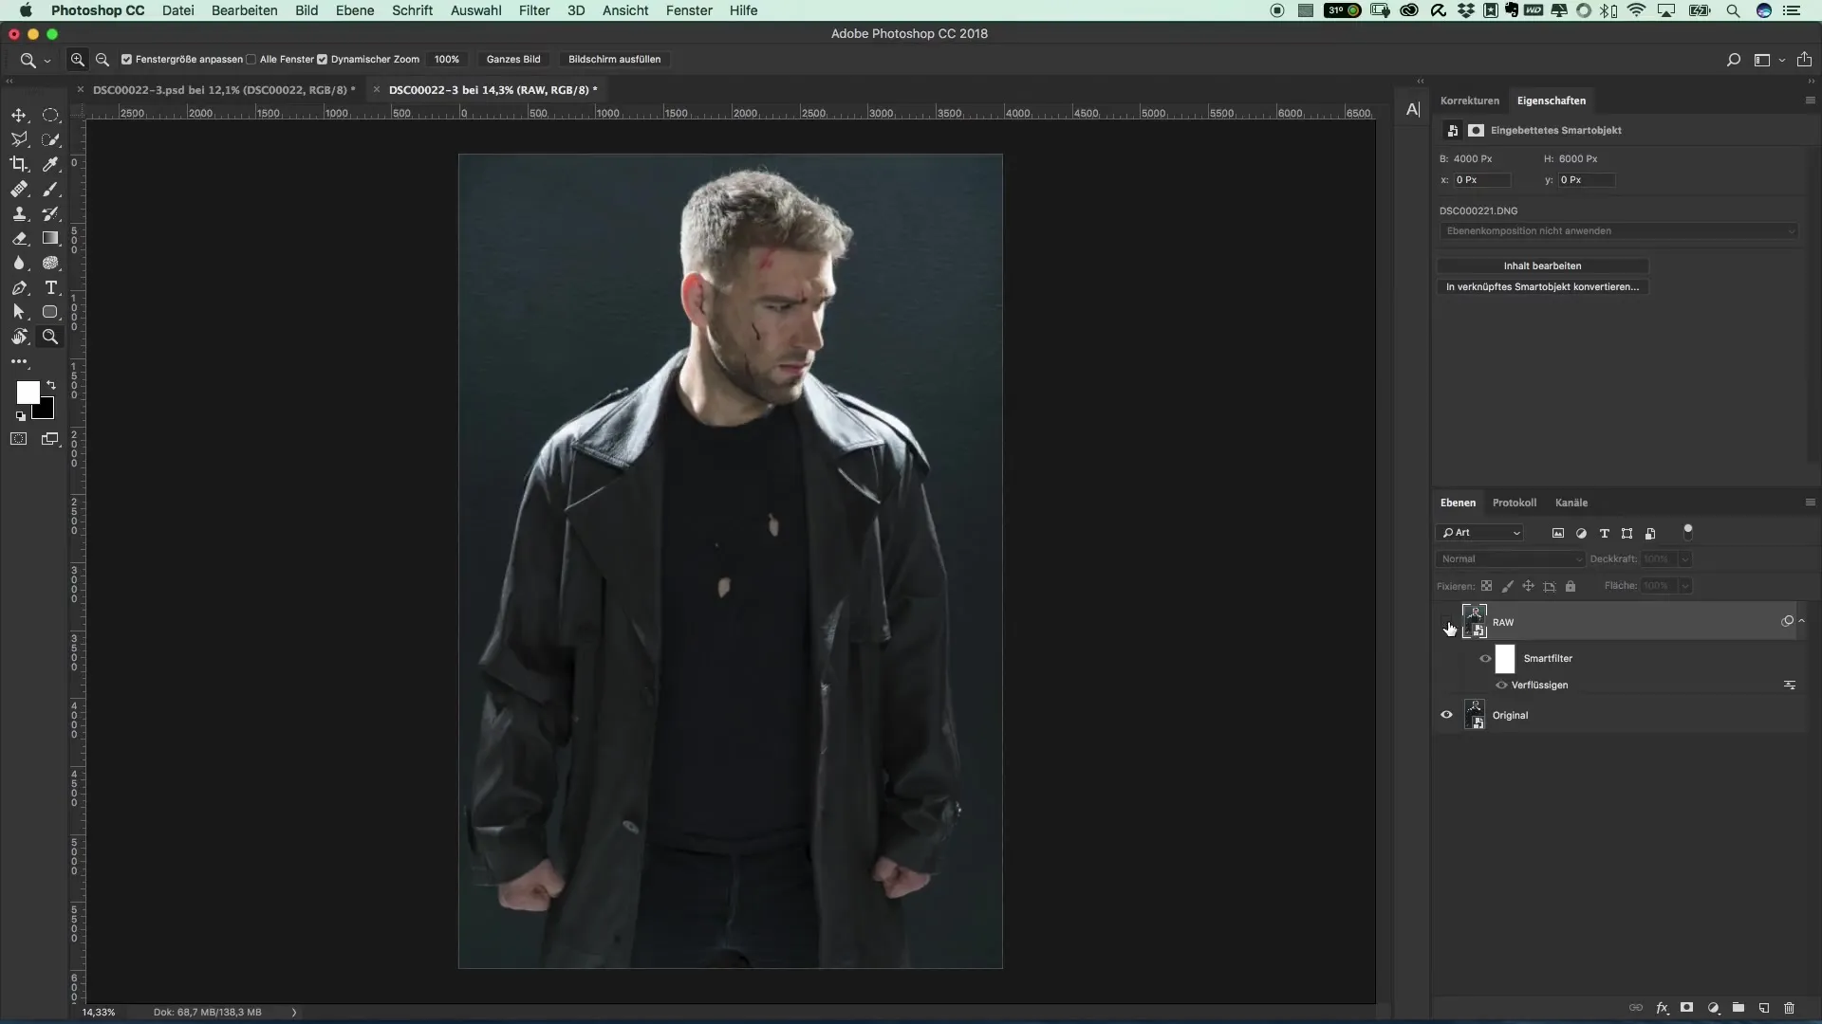This screenshot has width=1822, height=1024.
Task: Select the Type tool
Action: tap(51, 288)
